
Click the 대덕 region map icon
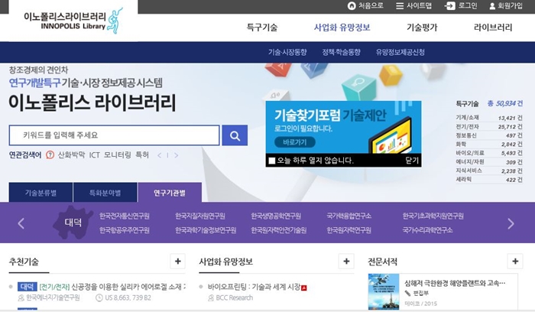[x=73, y=223]
